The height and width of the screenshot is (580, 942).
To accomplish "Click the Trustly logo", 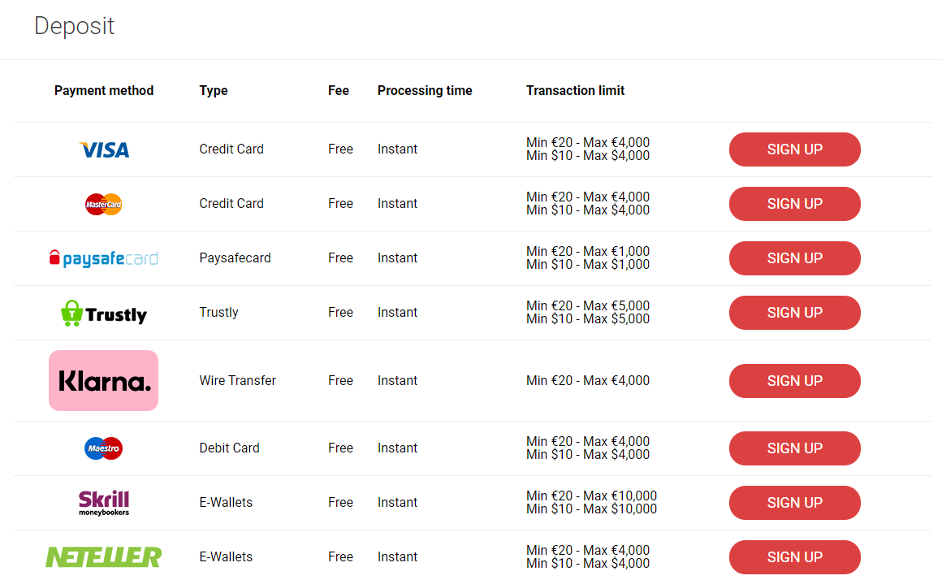I will pyautogui.click(x=103, y=313).
